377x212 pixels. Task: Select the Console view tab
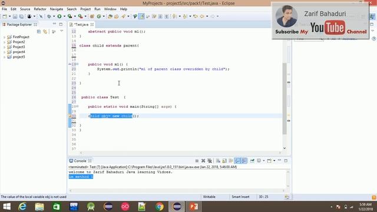[80, 161]
